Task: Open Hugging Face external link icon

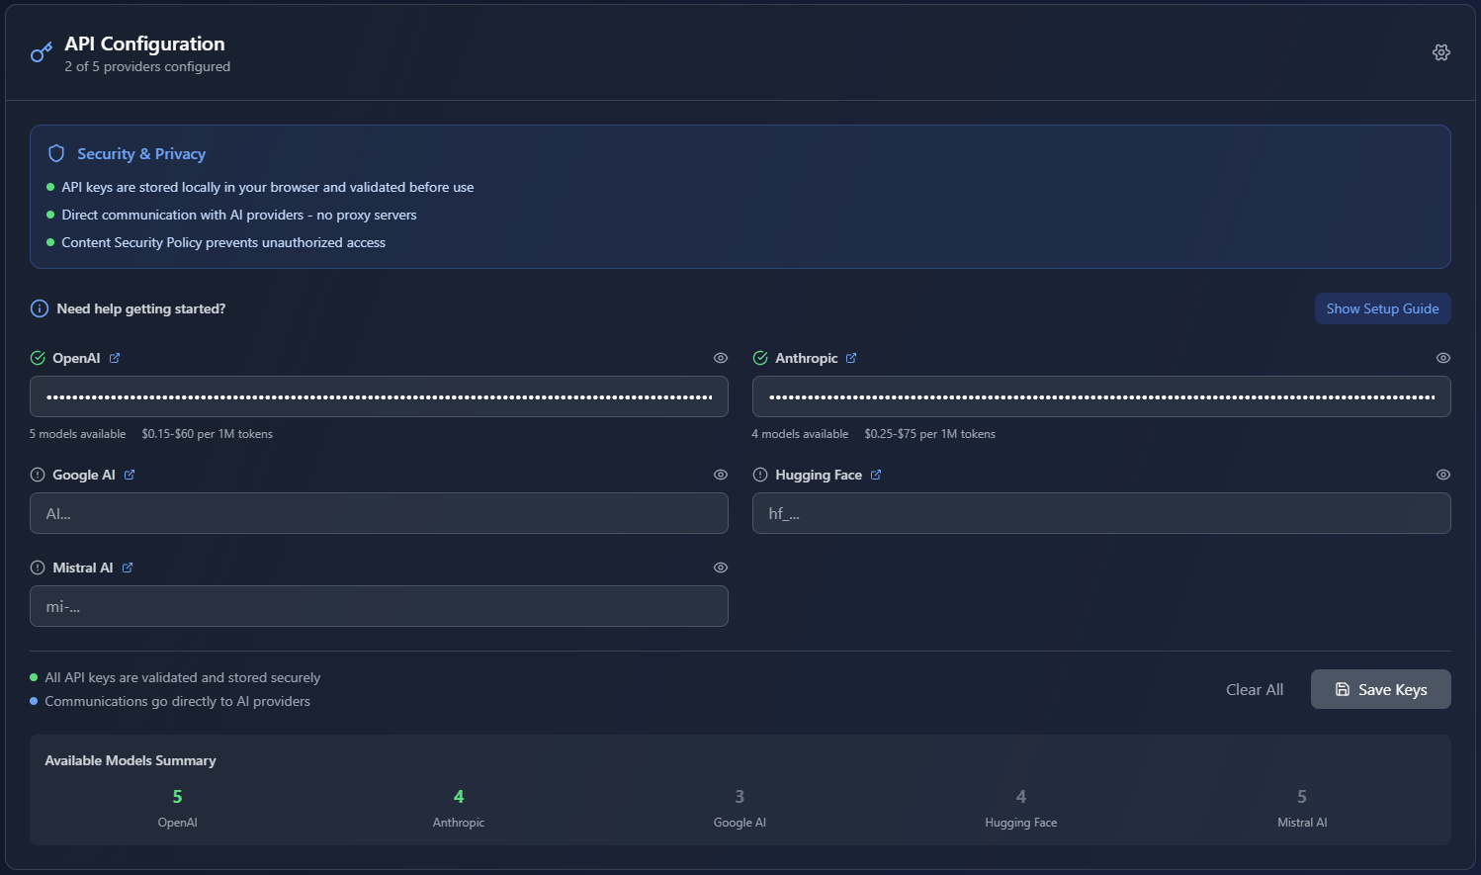Action: (876, 475)
